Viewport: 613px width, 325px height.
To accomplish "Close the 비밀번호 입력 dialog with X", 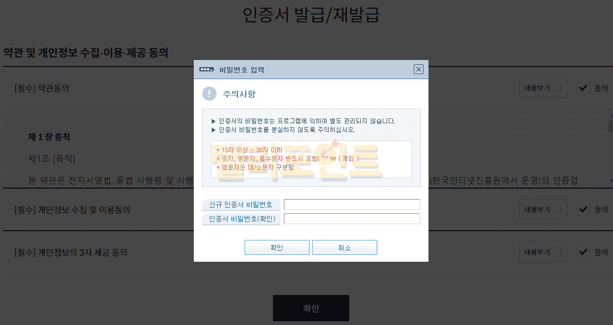I will pos(418,69).
